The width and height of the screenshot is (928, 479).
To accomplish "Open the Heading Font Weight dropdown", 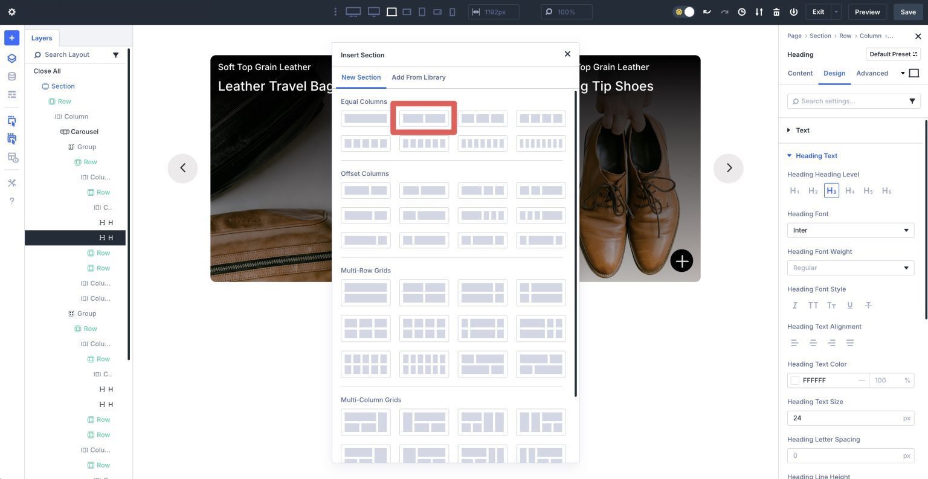I will click(x=850, y=268).
